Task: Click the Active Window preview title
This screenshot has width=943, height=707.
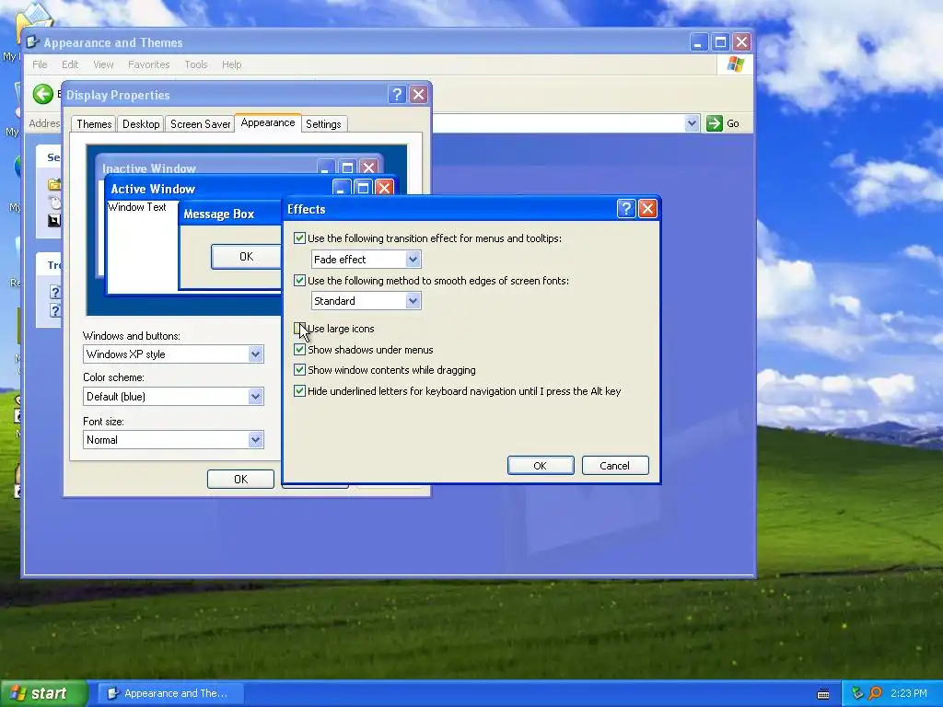Action: point(153,189)
